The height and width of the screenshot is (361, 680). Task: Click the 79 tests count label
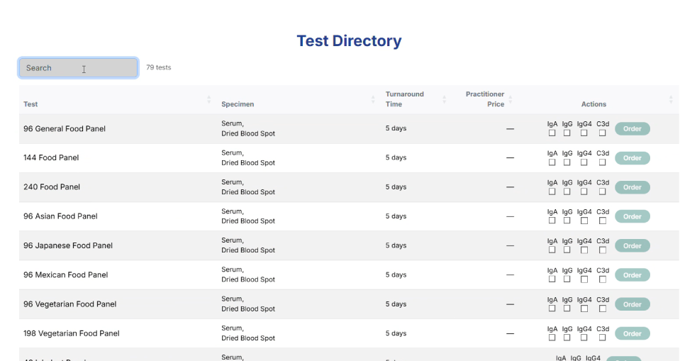(x=159, y=67)
